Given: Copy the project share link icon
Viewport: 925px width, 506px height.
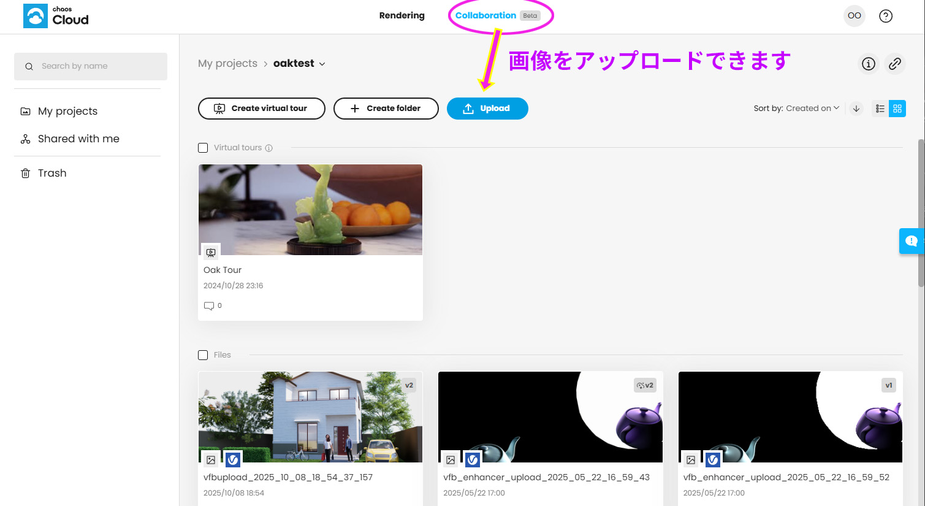Looking at the screenshot, I should tap(894, 64).
